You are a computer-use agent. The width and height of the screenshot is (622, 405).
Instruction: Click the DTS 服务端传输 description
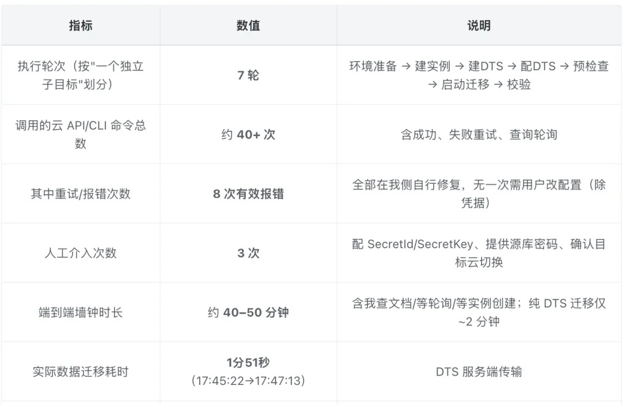(479, 372)
